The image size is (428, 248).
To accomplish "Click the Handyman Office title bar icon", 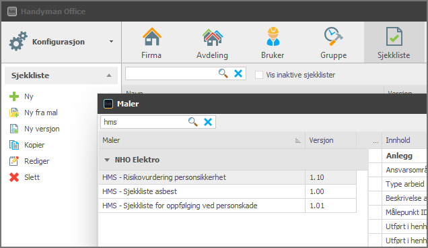I will click(x=12, y=11).
